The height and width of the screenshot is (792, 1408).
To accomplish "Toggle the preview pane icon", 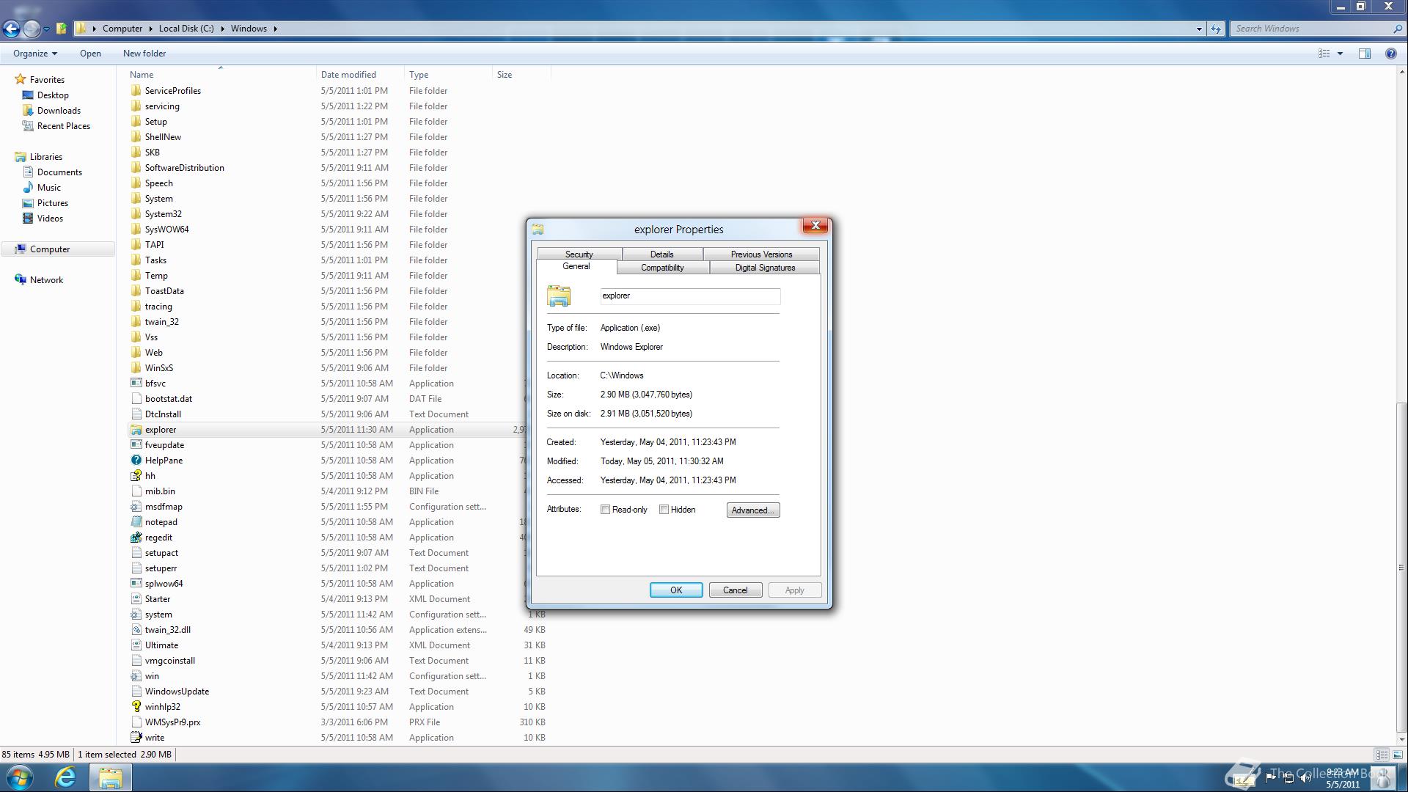I will [x=1365, y=54].
